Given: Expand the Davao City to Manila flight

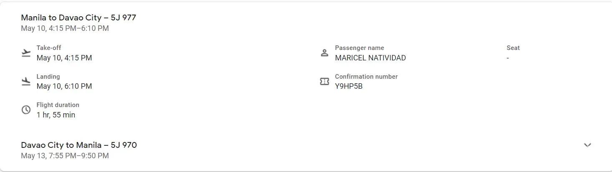Looking at the screenshot, I should pyautogui.click(x=587, y=145).
